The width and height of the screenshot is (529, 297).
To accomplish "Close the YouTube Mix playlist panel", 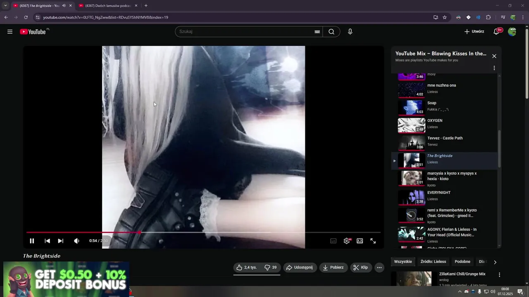I will 494,56.
